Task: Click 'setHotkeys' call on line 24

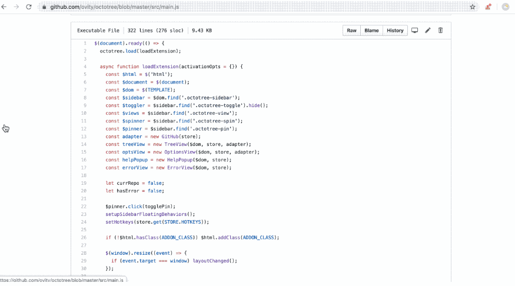Action: [119, 222]
